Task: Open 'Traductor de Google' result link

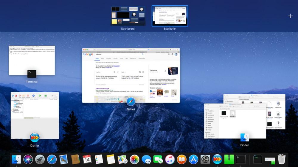Action: click(x=102, y=88)
